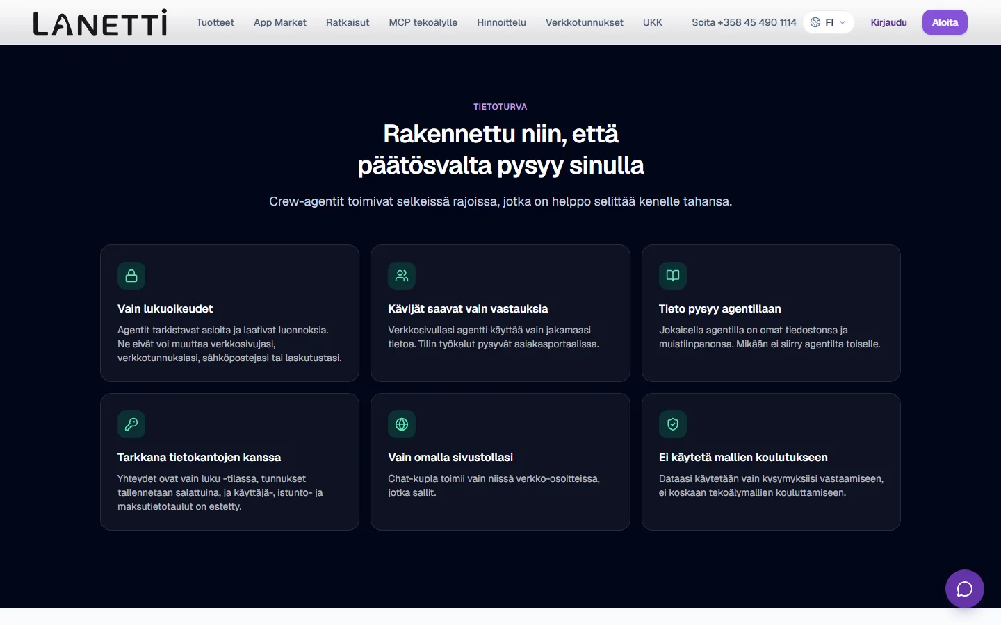
Task: Click the Ei käytetä mallien koulutukseen heading
Action: tap(743, 457)
